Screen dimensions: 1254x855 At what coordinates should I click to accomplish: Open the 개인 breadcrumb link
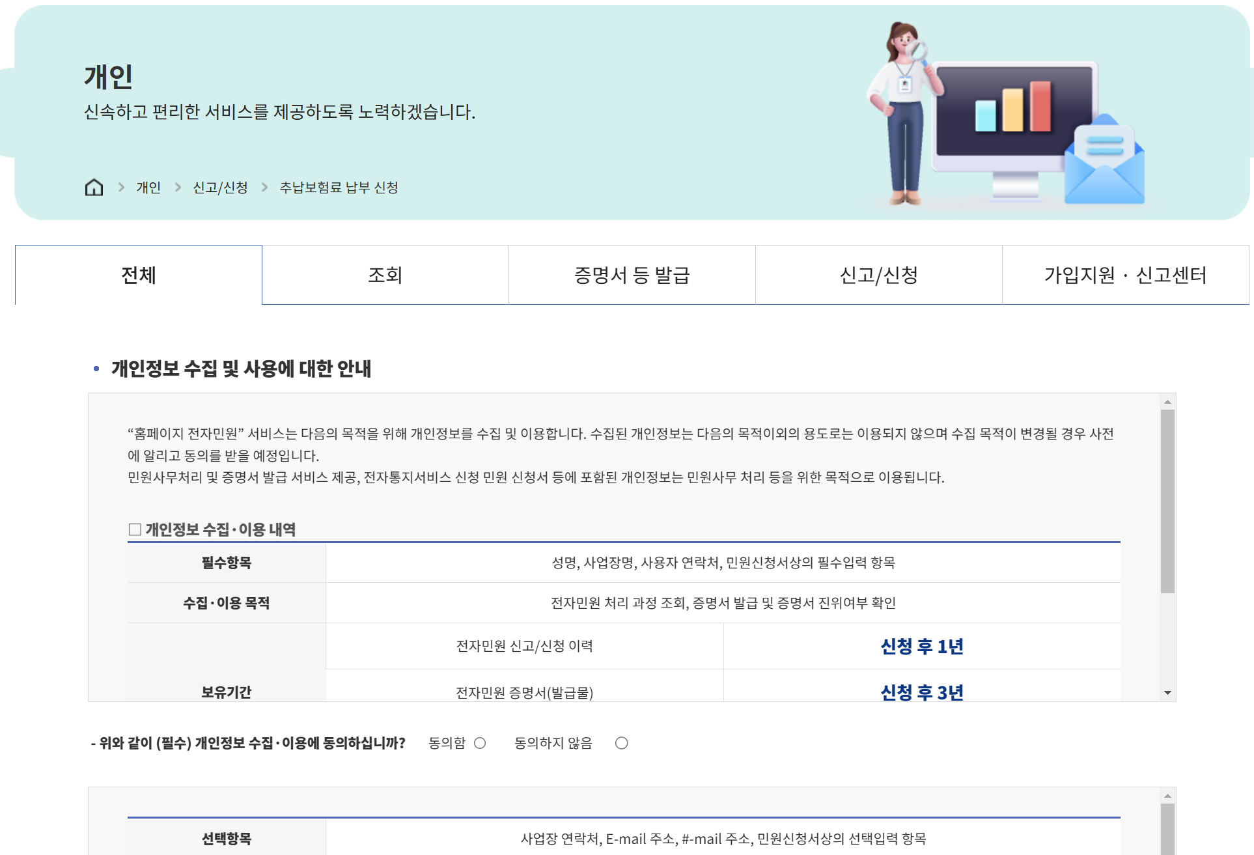[148, 187]
